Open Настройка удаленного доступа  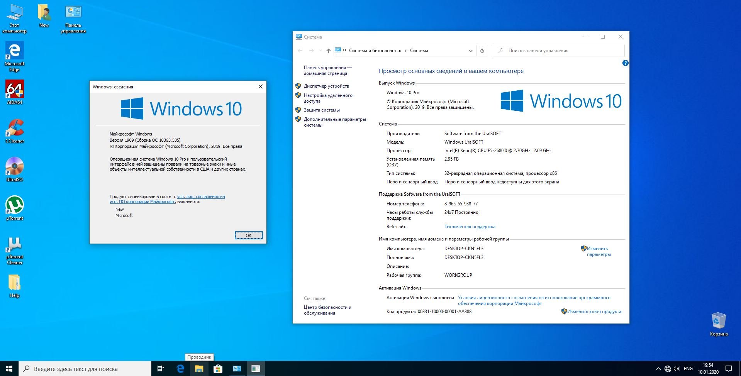[328, 98]
